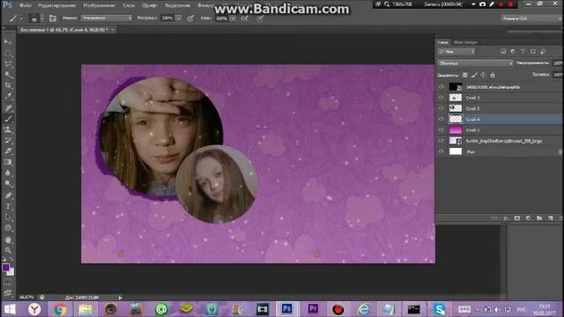564x317 pixels.
Task: Open the Файл menu
Action: (x=26, y=5)
